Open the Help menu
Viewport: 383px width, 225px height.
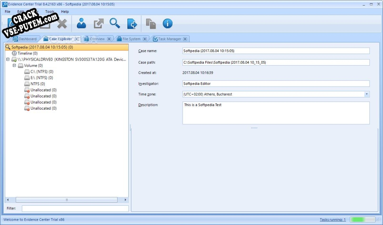point(65,12)
